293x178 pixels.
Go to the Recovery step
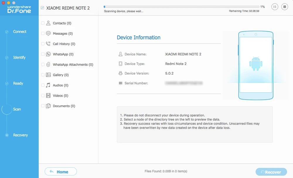20,135
